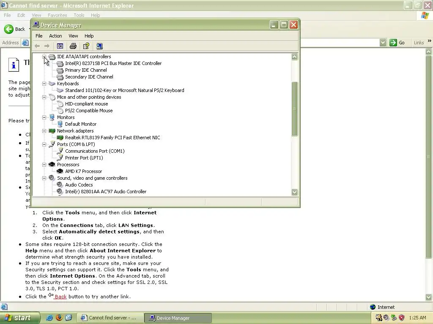Click the Audio Codecs device icon

coord(60,185)
